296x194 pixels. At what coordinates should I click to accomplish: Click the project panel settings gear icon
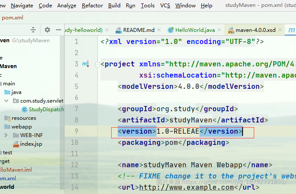pyautogui.click(x=47, y=30)
